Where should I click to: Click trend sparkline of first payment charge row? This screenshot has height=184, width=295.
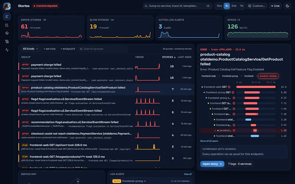[x=147, y=66]
